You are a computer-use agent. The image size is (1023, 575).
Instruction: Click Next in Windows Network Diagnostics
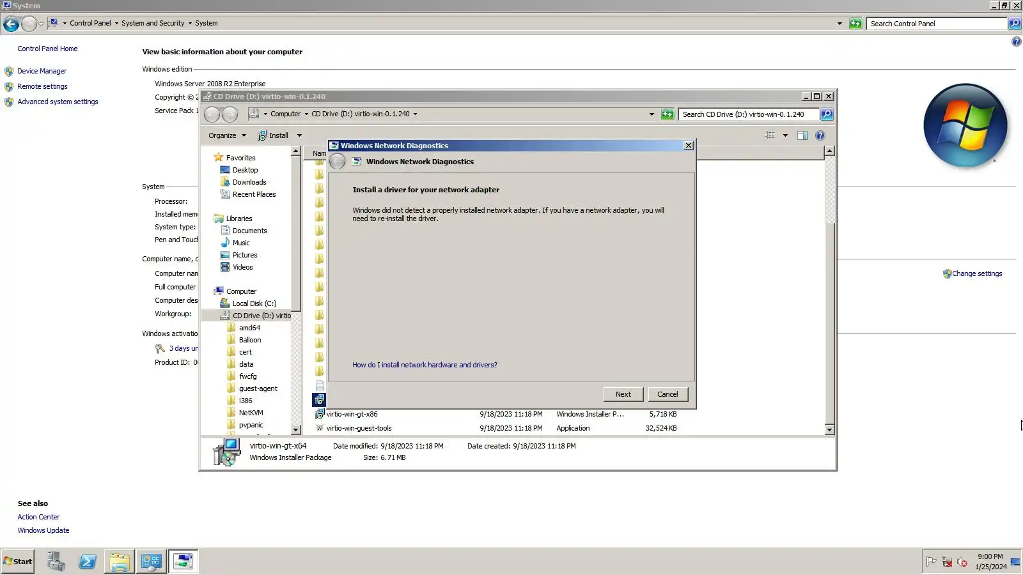623,394
